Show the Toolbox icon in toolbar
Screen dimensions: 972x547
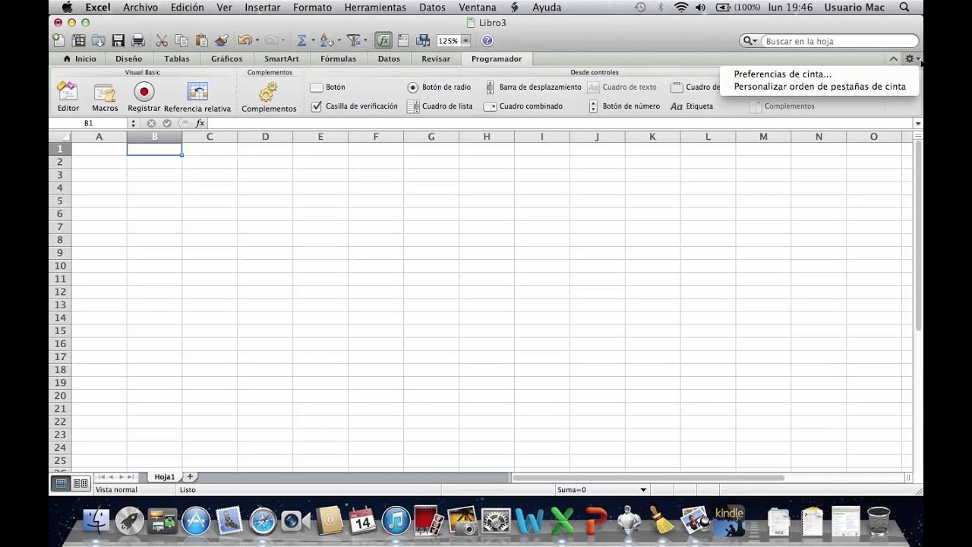[x=403, y=41]
